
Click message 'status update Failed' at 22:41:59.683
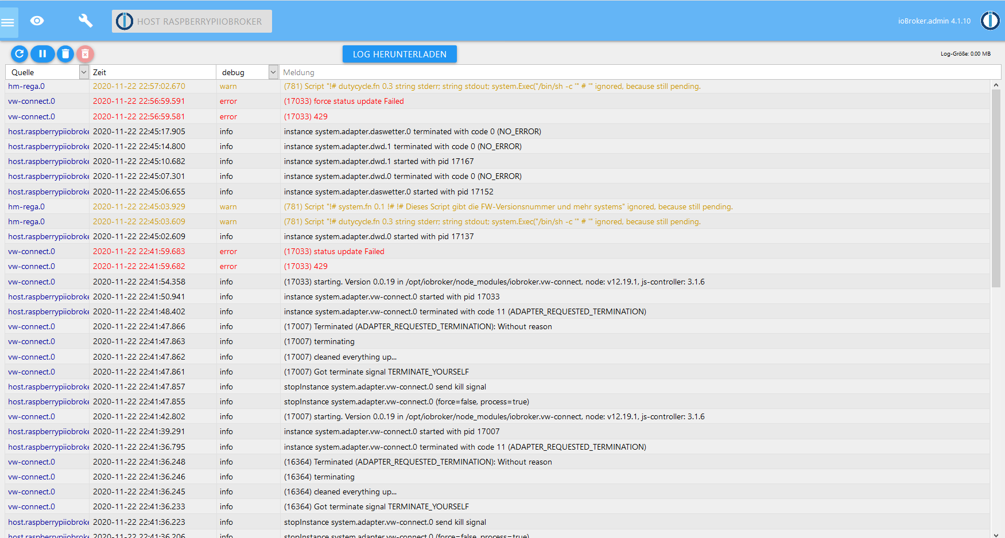click(x=334, y=251)
